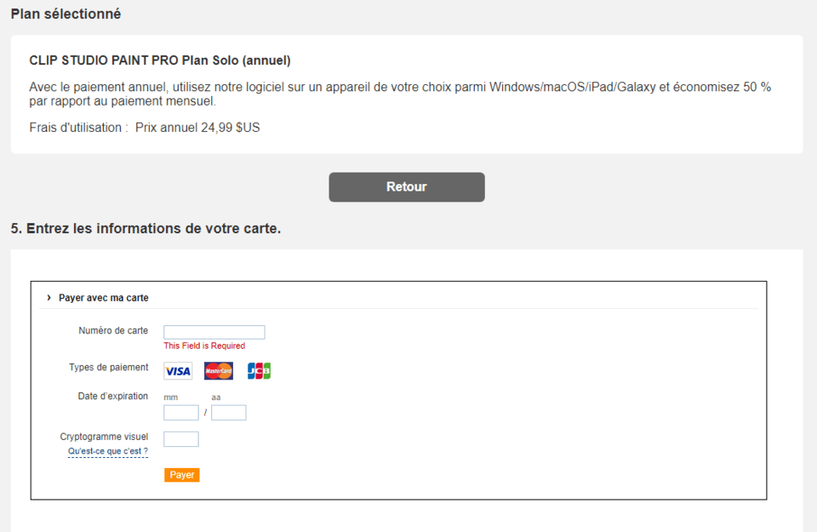Click the Visa card icon

pos(178,371)
